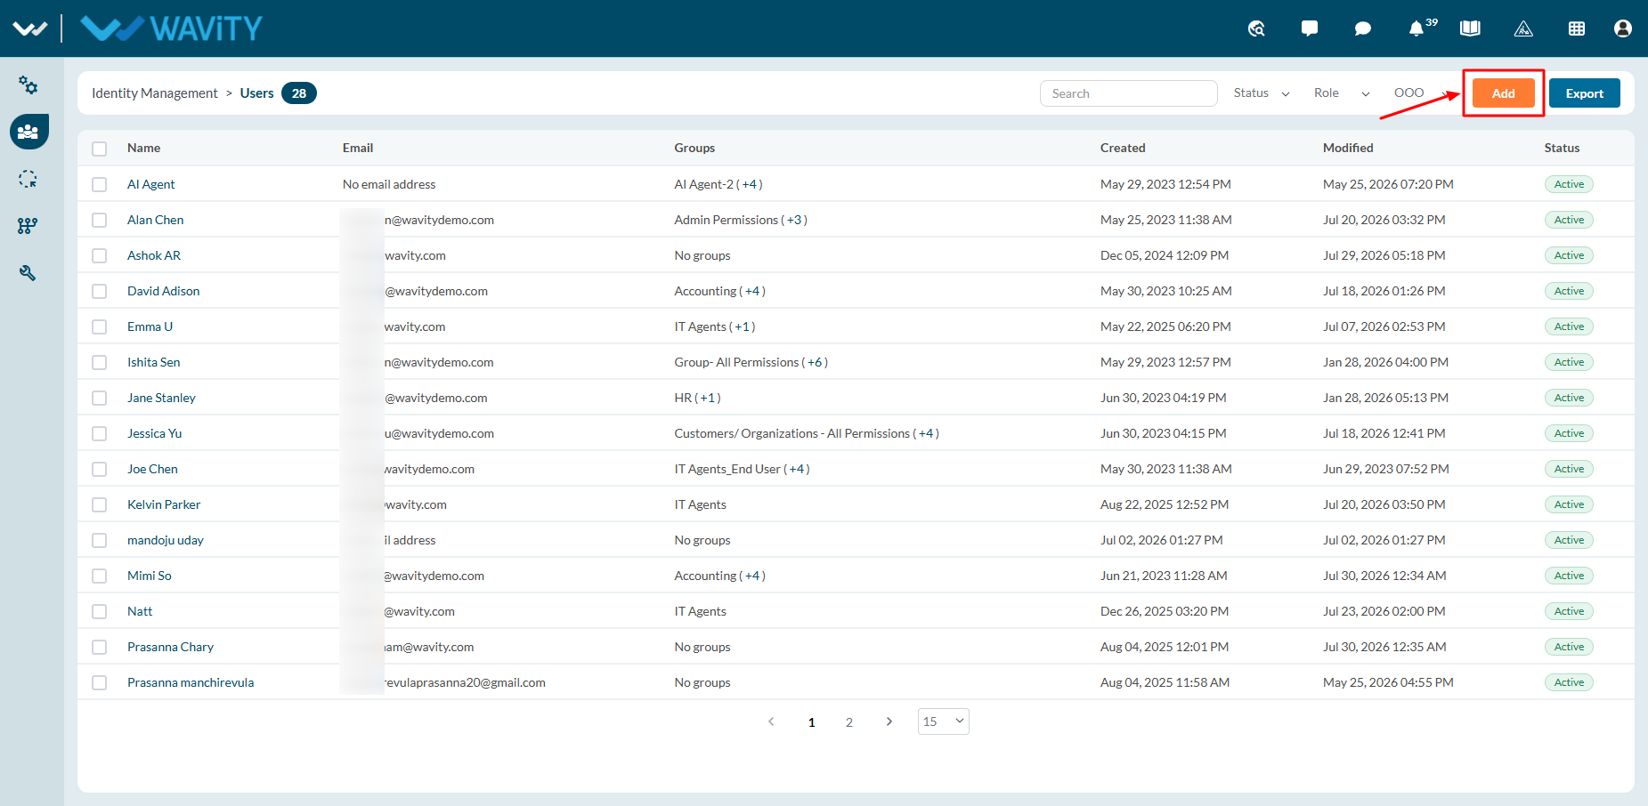Click the orange Add button

(x=1503, y=93)
